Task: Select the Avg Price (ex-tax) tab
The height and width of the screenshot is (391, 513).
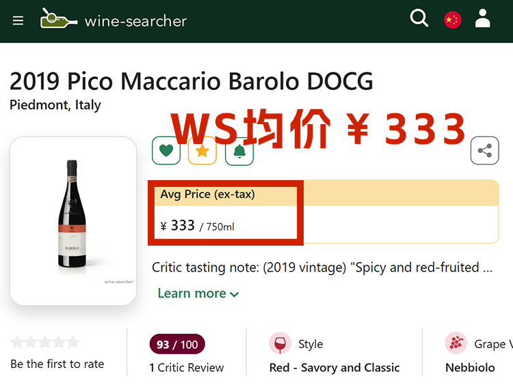Action: click(x=207, y=194)
